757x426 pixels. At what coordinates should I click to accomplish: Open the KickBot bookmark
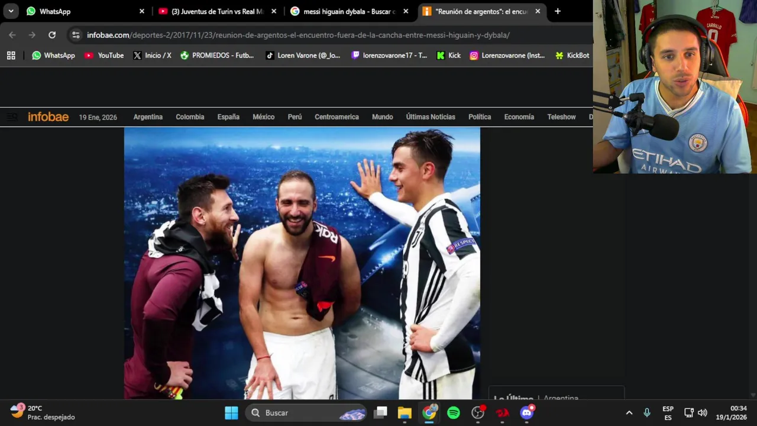pyautogui.click(x=572, y=55)
